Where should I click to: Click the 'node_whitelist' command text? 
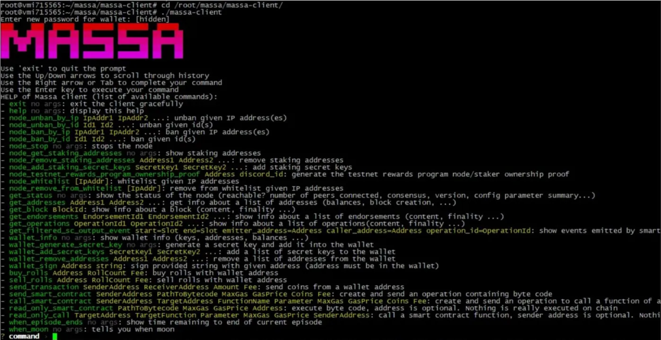click(x=39, y=181)
